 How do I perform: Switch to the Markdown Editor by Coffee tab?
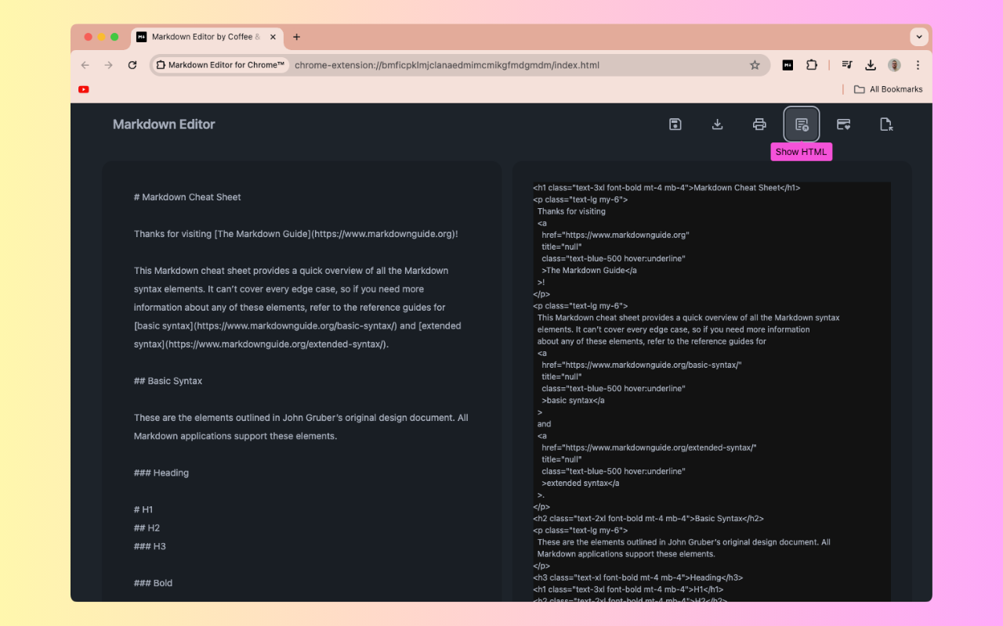point(205,37)
